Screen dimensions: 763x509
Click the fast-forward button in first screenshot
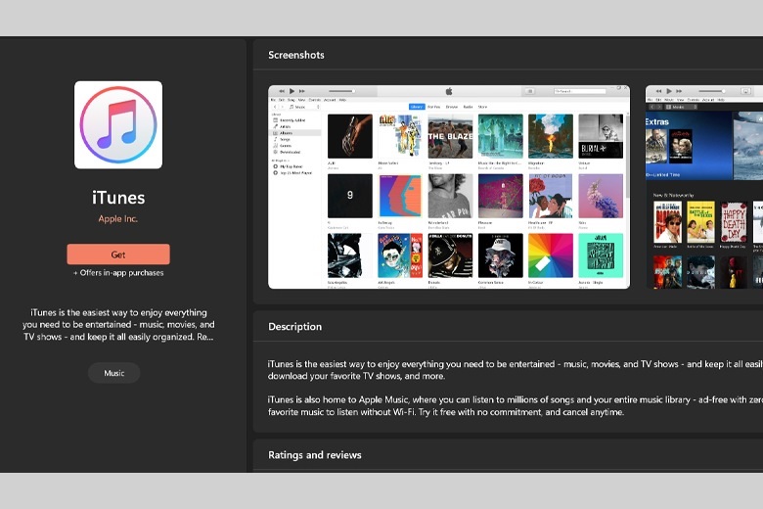point(301,91)
